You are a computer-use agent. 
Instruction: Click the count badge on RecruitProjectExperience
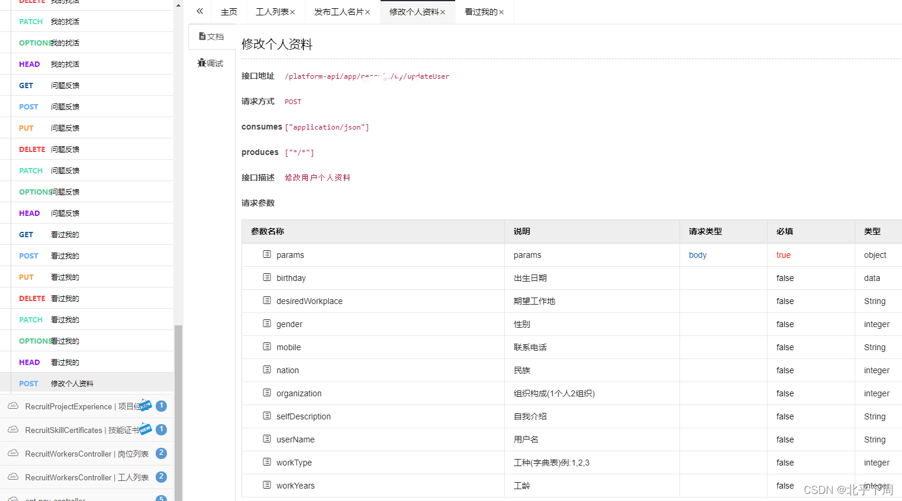click(x=161, y=406)
